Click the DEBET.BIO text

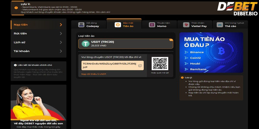click(245, 14)
